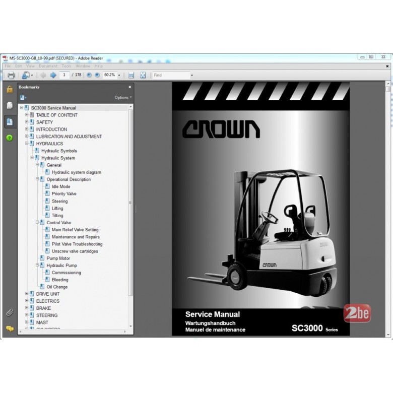Toggle the Bookmarks panel icon

point(10,122)
